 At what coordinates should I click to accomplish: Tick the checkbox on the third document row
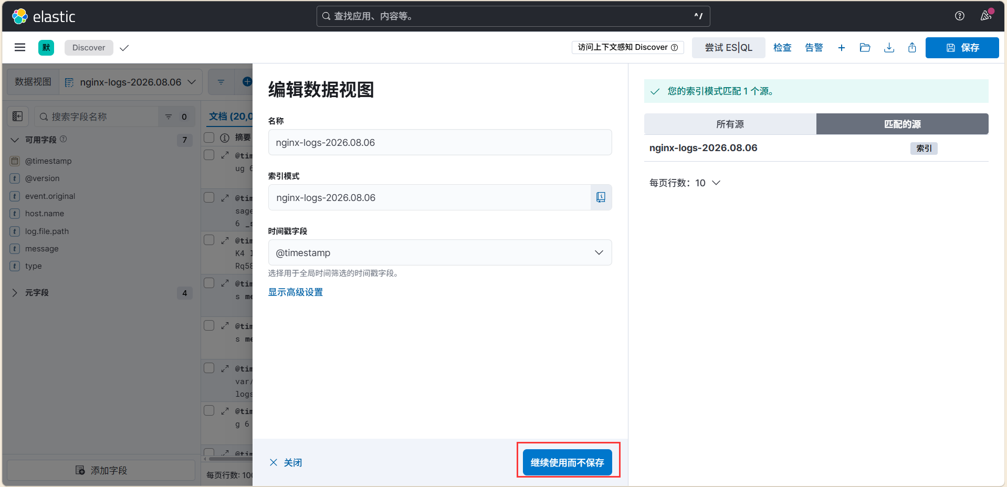209,240
